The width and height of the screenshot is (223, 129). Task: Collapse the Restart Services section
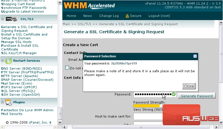click(x=2, y=60)
